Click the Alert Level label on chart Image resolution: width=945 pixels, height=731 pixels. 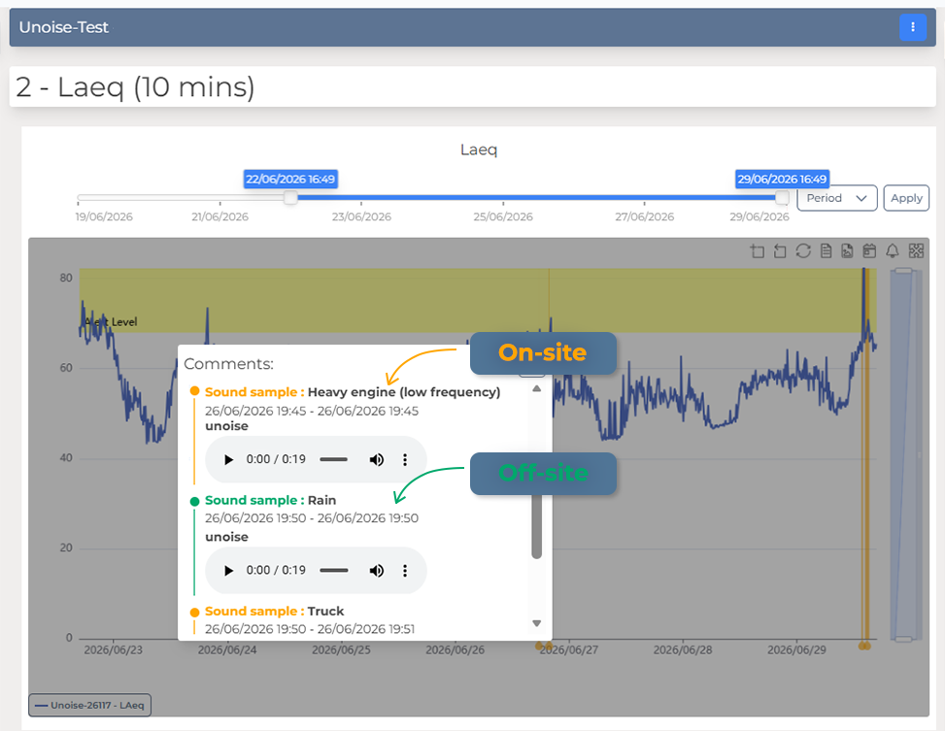(111, 321)
